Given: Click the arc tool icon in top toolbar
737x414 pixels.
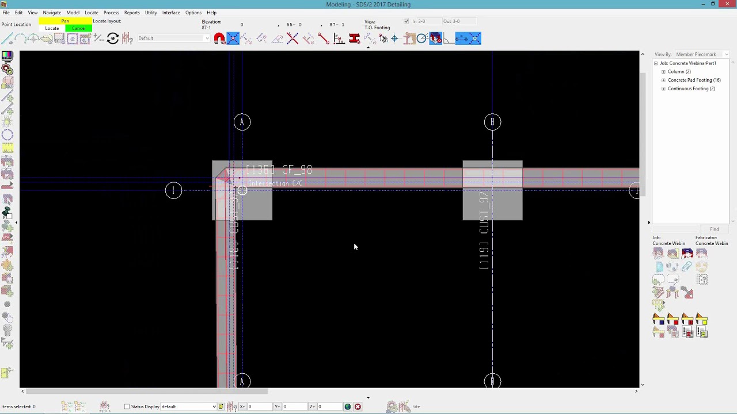Looking at the screenshot, I should point(21,39).
